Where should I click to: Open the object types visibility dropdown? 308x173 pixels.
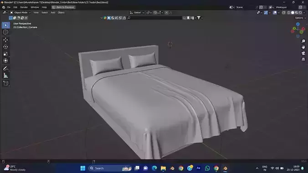click(x=259, y=13)
